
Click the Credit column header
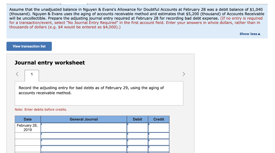point(159,119)
